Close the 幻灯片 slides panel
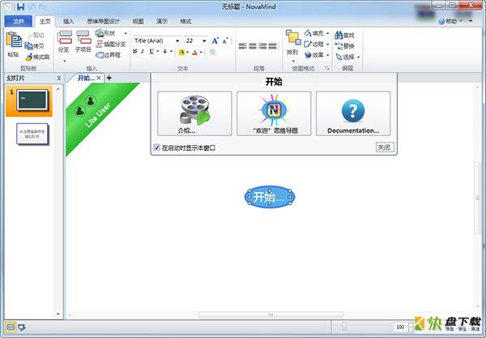The image size is (486, 338). tap(59, 79)
